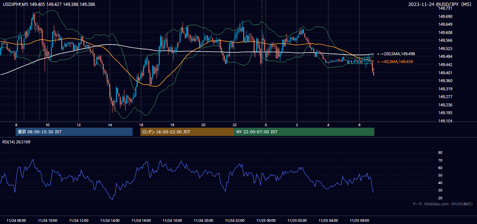The width and height of the screenshot is (477, 224).
Task: Click the RSI scale value 30
Action: [x=440, y=190]
